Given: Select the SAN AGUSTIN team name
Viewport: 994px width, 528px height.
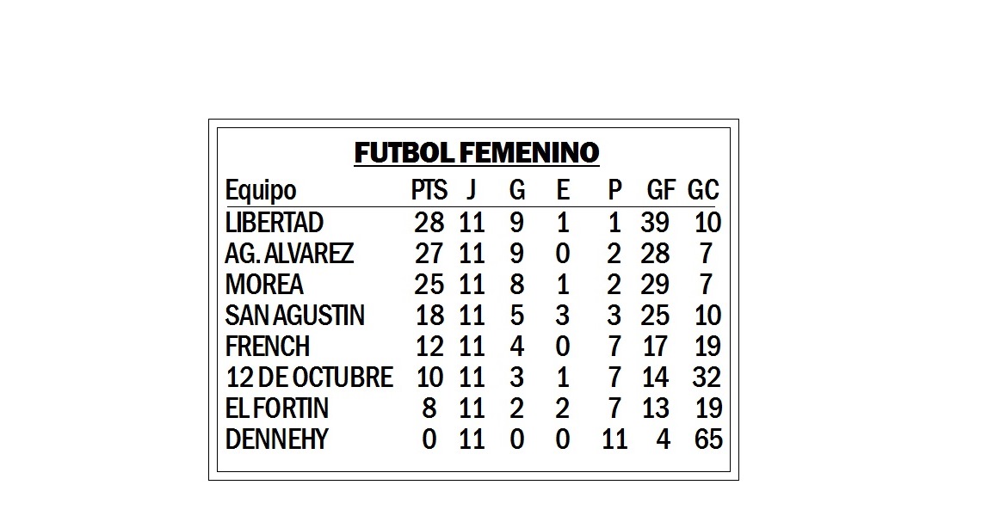Looking at the screenshot, I should coord(295,316).
